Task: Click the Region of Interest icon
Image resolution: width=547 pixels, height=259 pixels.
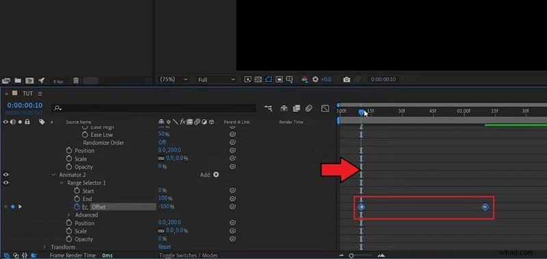Action: click(279, 80)
